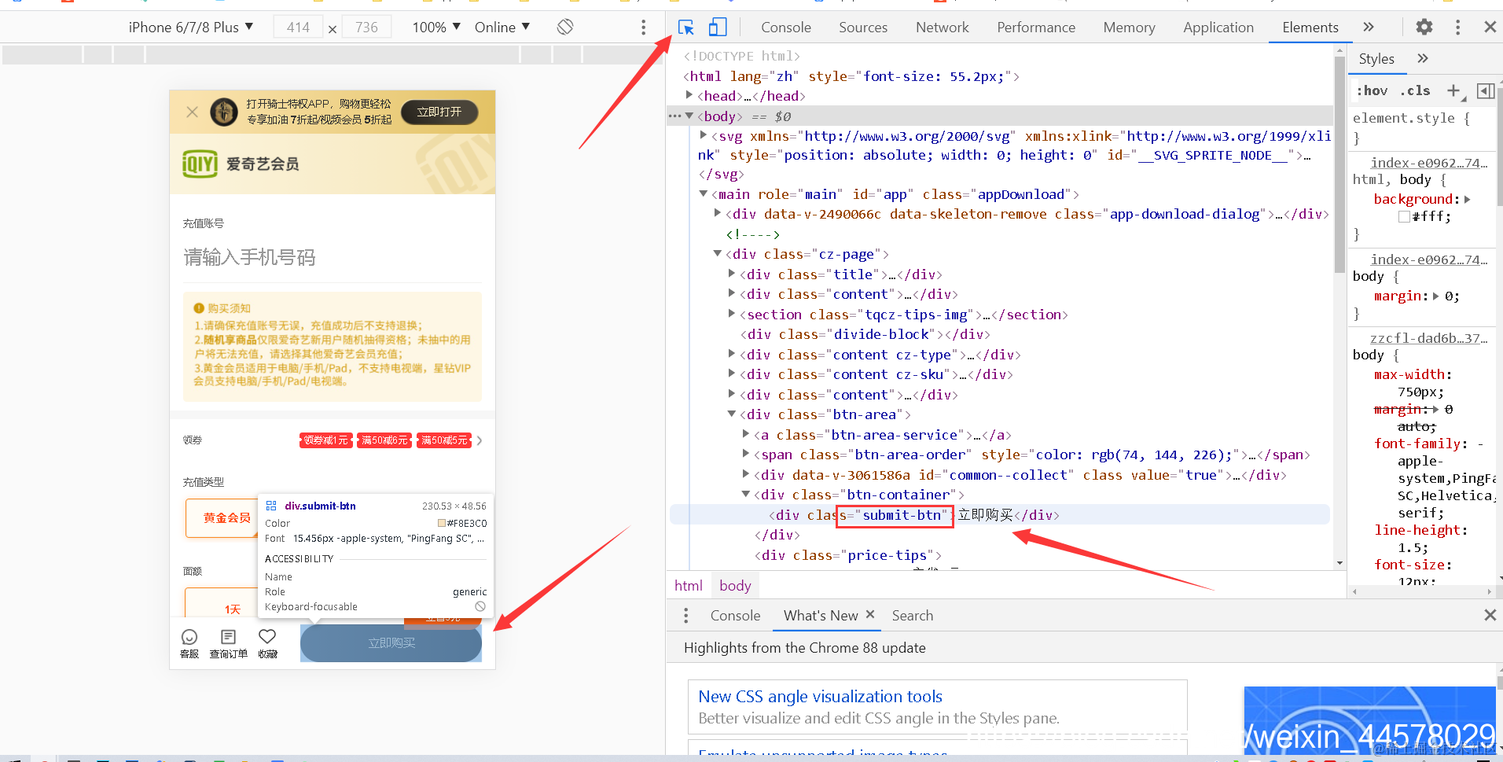Toggle the :hov element state panel
1503x762 pixels.
1372,91
